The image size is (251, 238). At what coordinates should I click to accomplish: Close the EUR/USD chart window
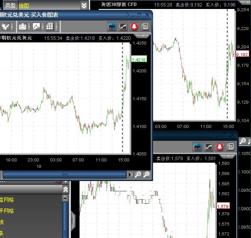coord(148,15)
